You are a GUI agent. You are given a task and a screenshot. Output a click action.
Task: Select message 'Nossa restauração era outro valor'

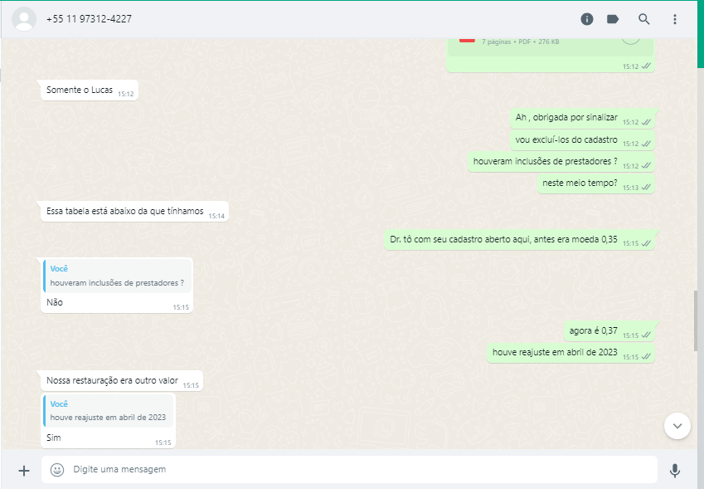pyautogui.click(x=122, y=381)
